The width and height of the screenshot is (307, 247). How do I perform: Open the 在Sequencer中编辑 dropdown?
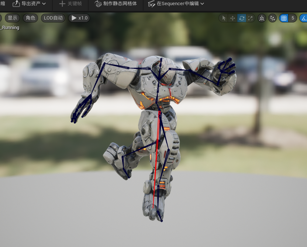point(176,4)
